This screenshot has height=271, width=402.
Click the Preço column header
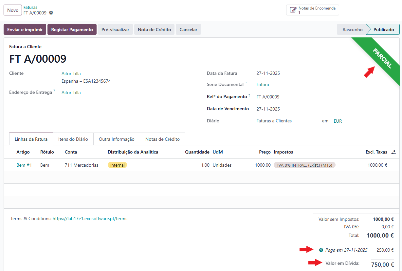265,152
